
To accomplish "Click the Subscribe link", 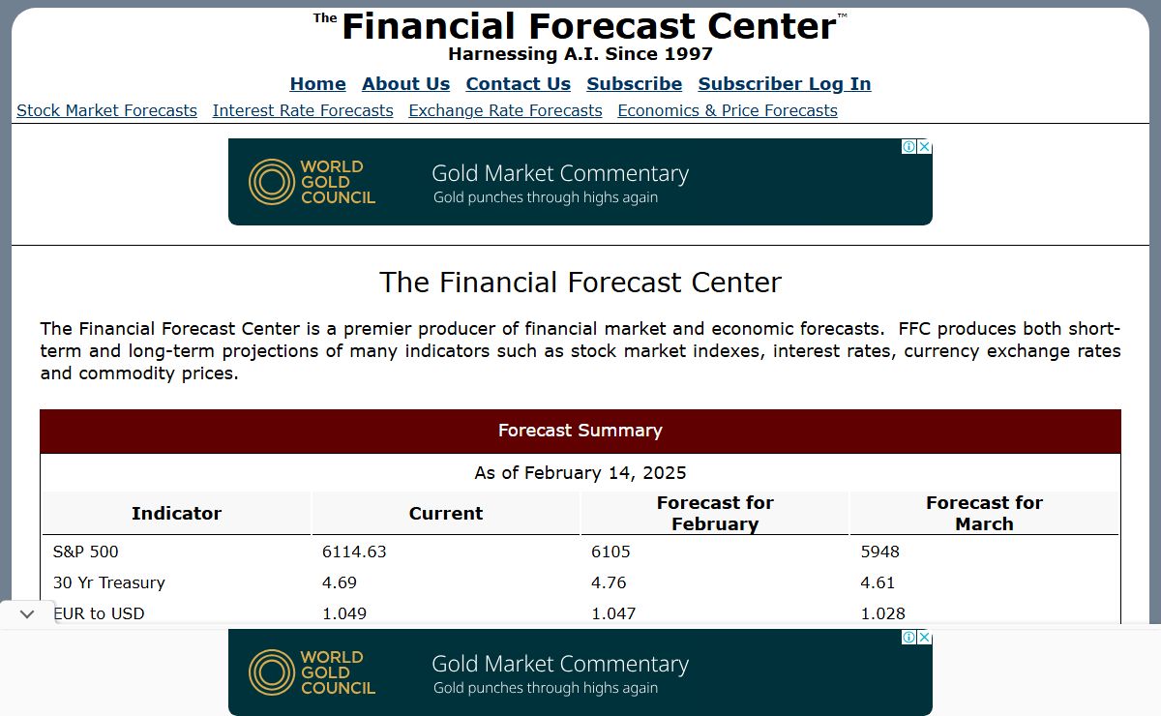I will [634, 84].
